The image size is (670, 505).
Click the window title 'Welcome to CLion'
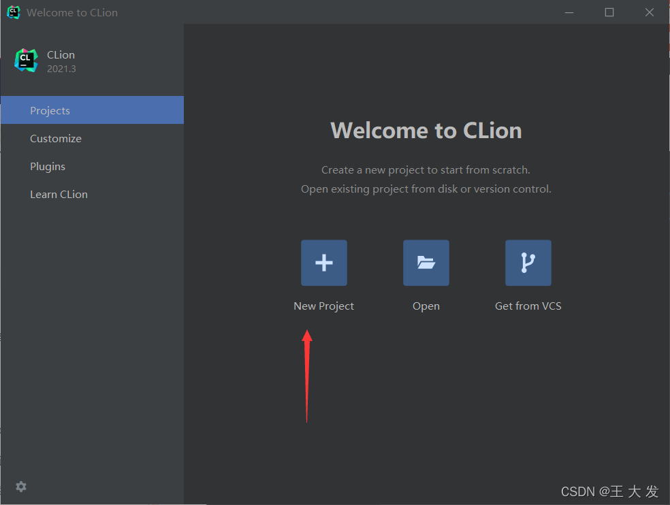click(x=72, y=13)
